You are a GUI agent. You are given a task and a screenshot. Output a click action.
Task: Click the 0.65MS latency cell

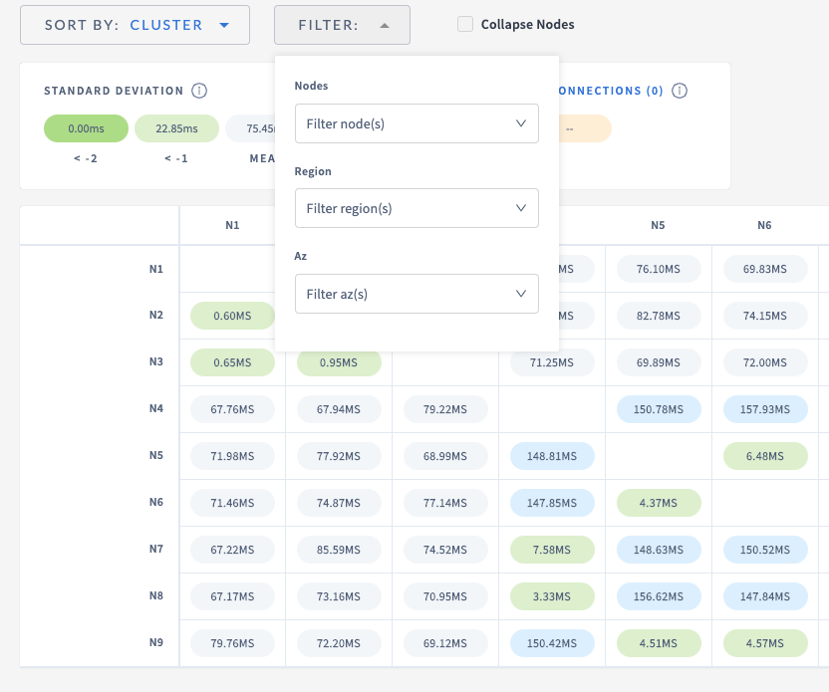(x=232, y=362)
